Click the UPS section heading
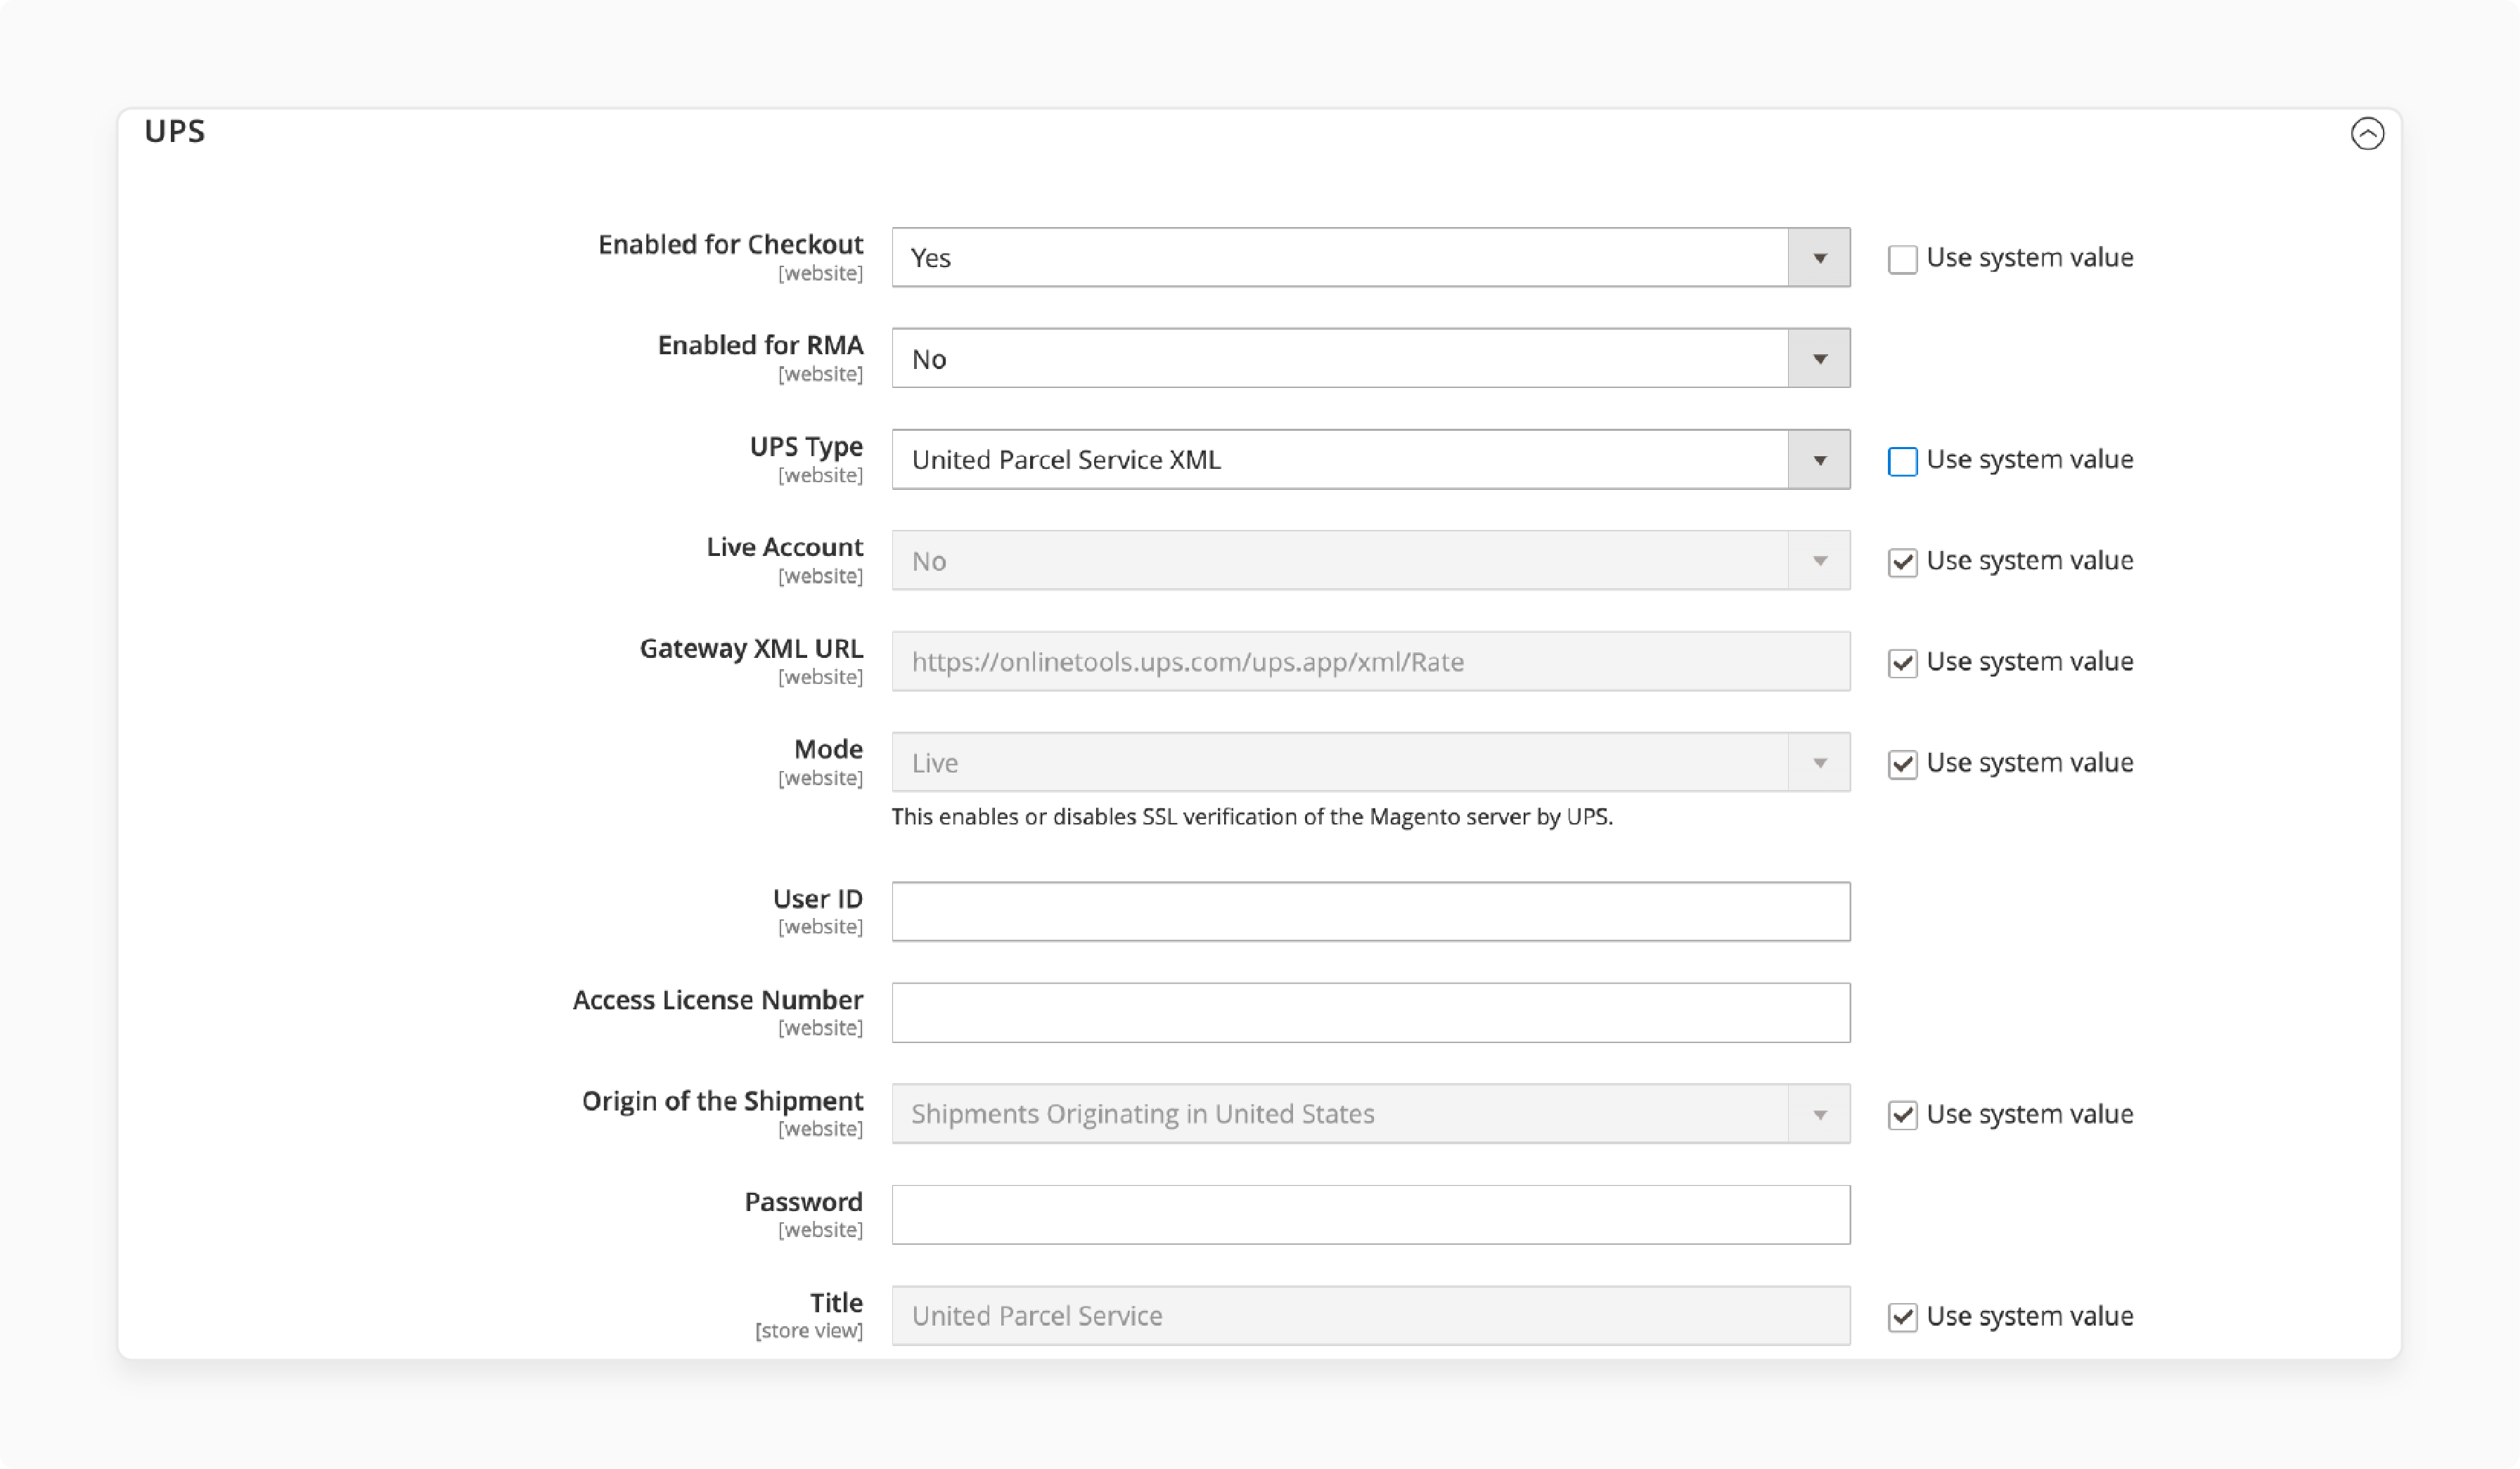Image resolution: width=2520 pixels, height=1469 pixels. click(174, 131)
